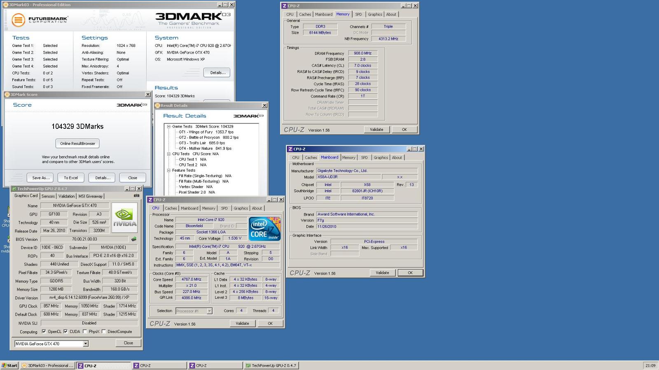The image size is (659, 370).
Task: Open the Validation tab in GPU-Z
Action: [x=67, y=196]
